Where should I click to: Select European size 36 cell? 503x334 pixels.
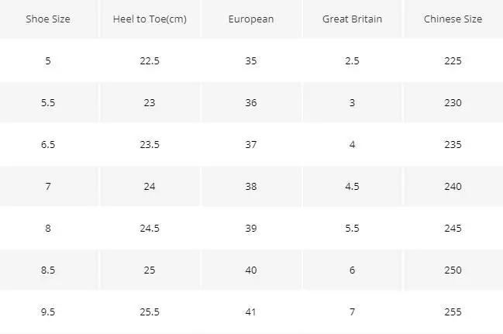251,102
